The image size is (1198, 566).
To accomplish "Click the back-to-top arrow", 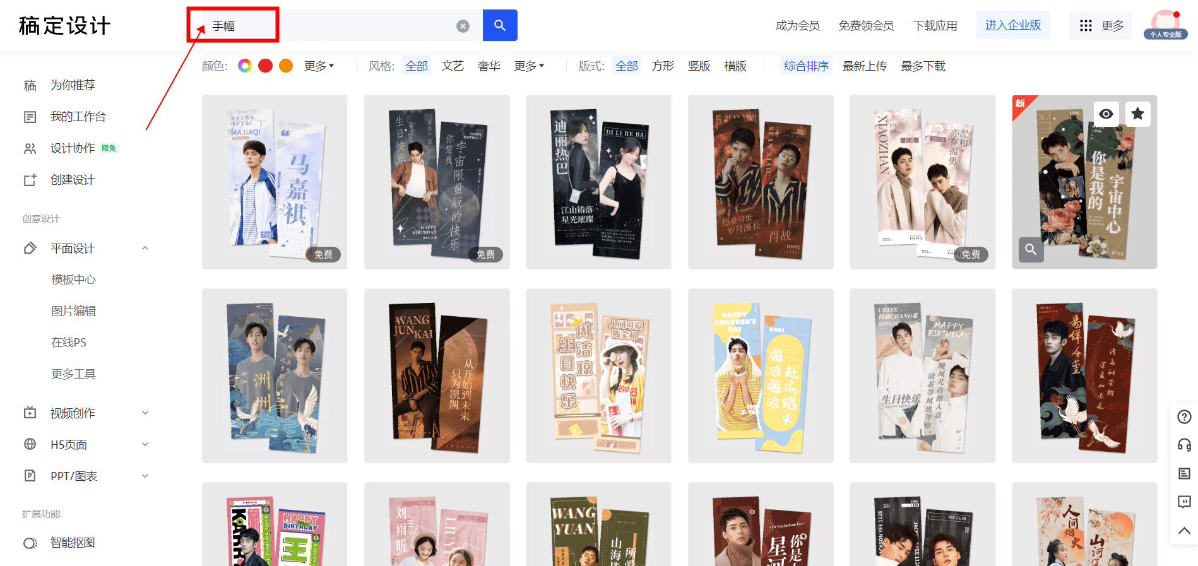I will pyautogui.click(x=1184, y=531).
